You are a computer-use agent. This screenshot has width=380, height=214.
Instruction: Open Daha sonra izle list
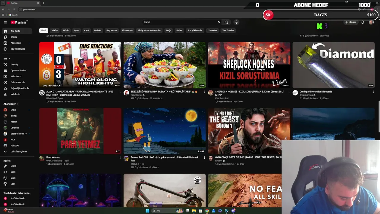click(18, 82)
